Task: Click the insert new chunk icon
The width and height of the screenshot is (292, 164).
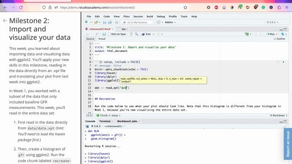Action: click(247, 34)
